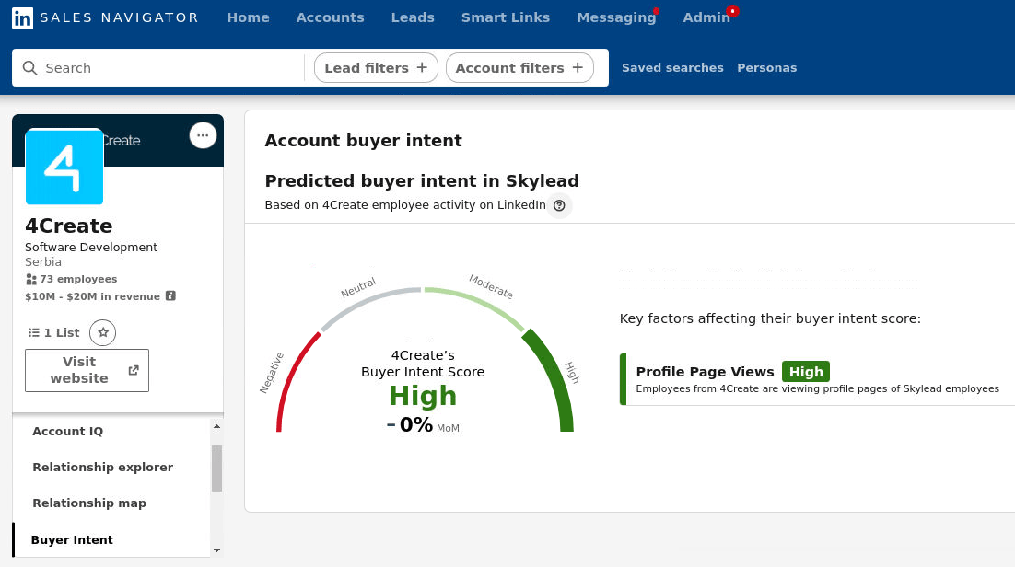Click the "Software Development" text
This screenshot has height=567, width=1015.
tap(91, 248)
